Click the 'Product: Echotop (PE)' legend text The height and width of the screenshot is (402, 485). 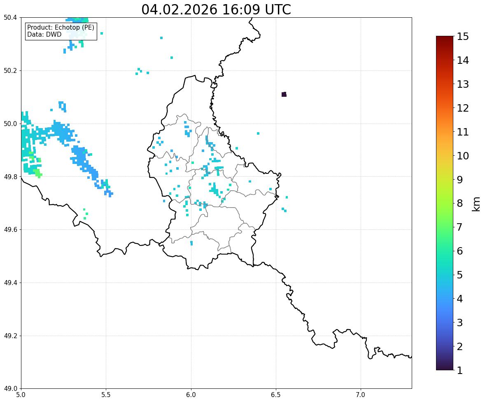61,28
